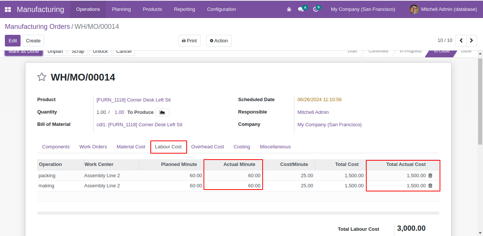Sort by Planned Minute column header

coord(172,164)
